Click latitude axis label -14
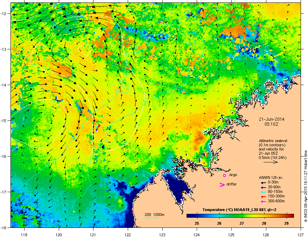 tap(4, 85)
